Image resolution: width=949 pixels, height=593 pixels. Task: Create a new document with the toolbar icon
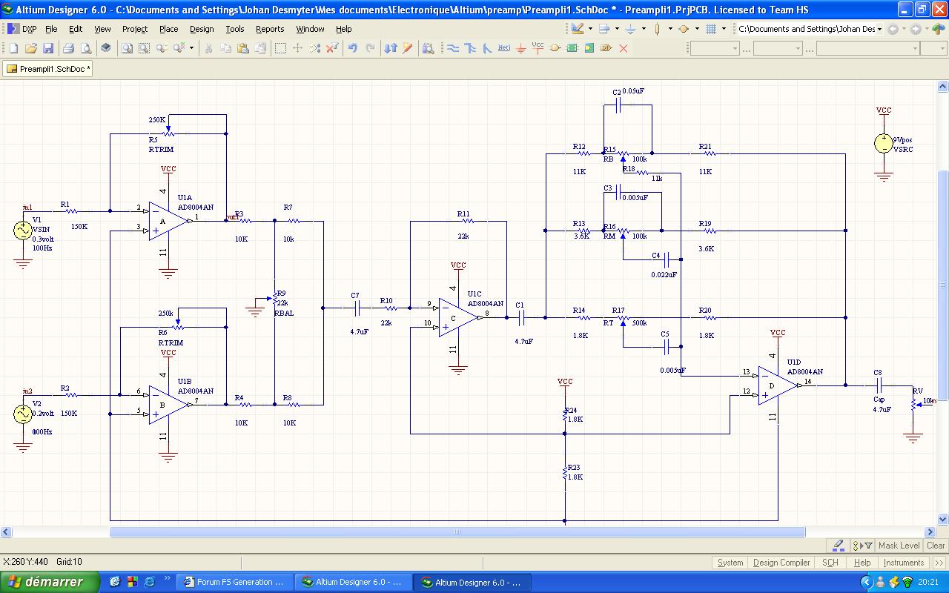point(13,48)
